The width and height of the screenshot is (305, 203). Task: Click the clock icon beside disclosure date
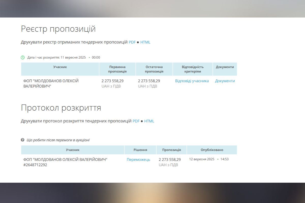23,57
